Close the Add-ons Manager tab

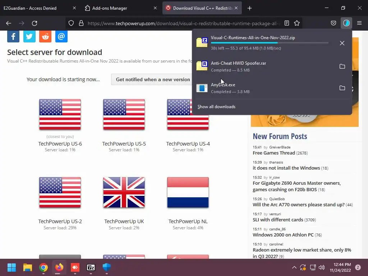(155, 8)
